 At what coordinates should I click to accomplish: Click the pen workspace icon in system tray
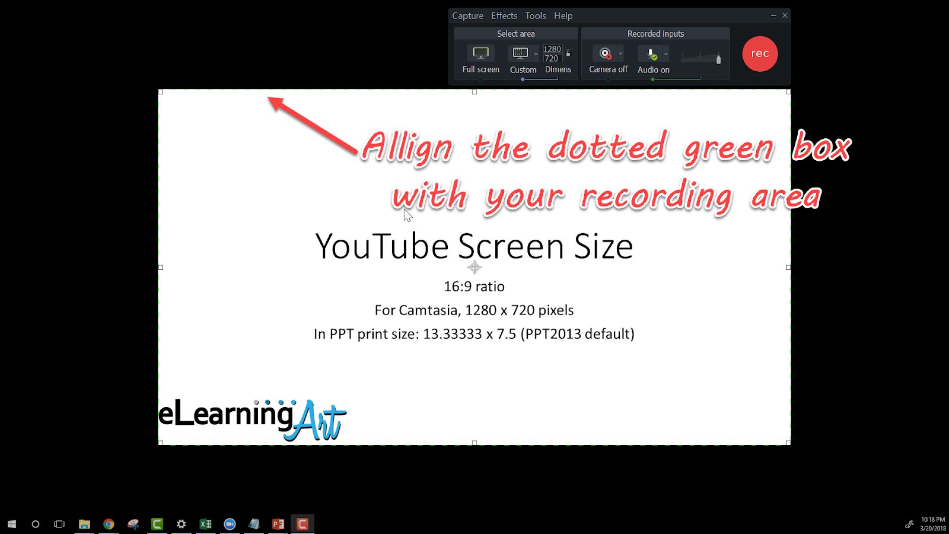point(909,524)
